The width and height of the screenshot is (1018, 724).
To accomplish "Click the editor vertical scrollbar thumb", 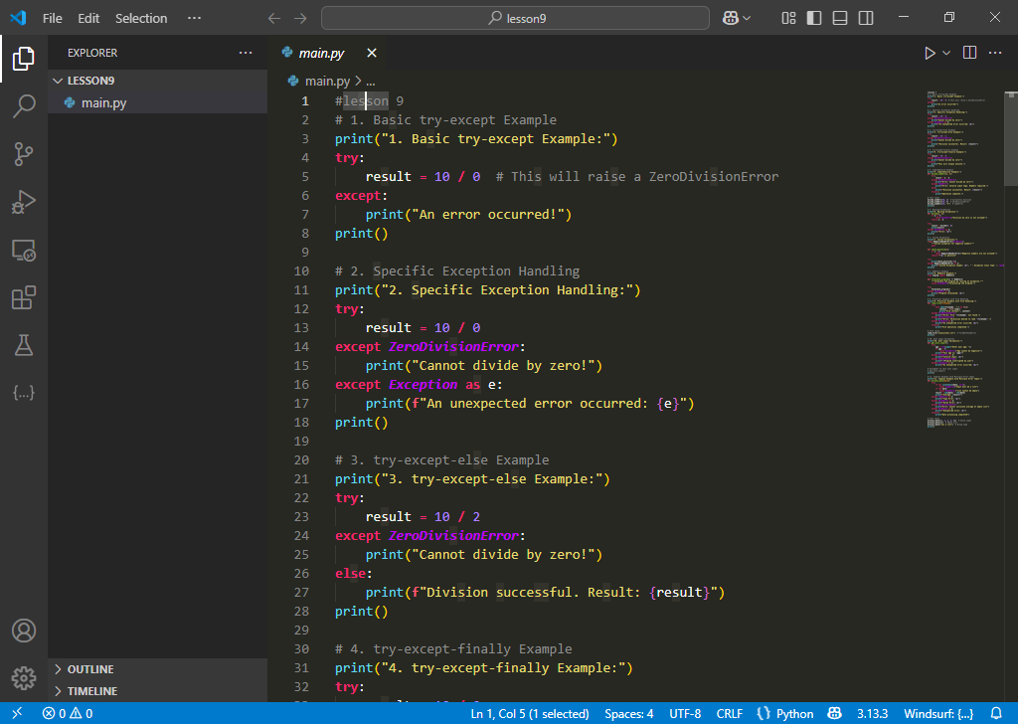I will [1011, 137].
